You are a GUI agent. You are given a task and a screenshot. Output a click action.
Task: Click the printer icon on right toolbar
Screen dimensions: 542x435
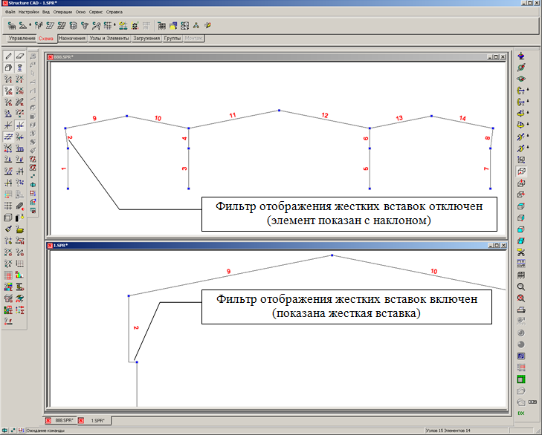pos(521,309)
